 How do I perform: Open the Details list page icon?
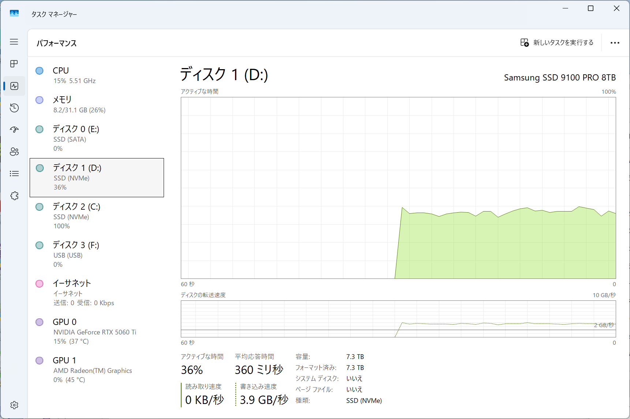click(14, 173)
